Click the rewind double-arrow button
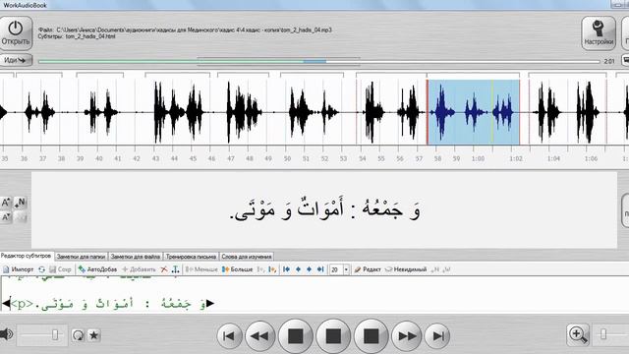The image size is (629, 354). (x=259, y=336)
